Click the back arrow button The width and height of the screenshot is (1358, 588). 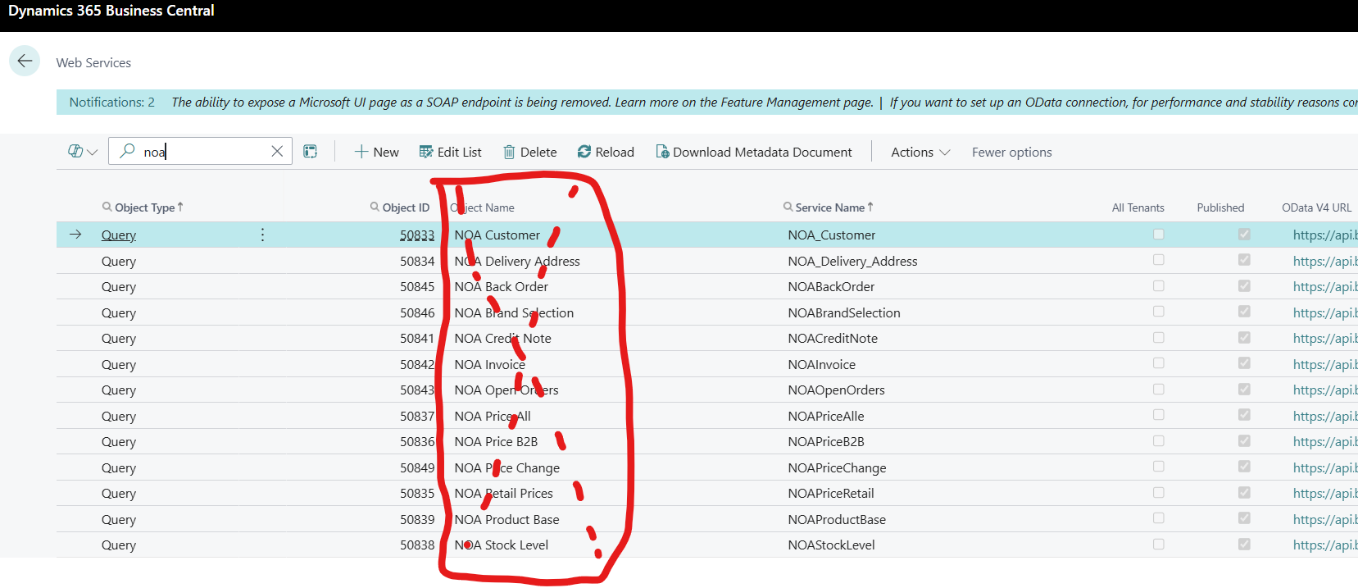click(x=25, y=61)
